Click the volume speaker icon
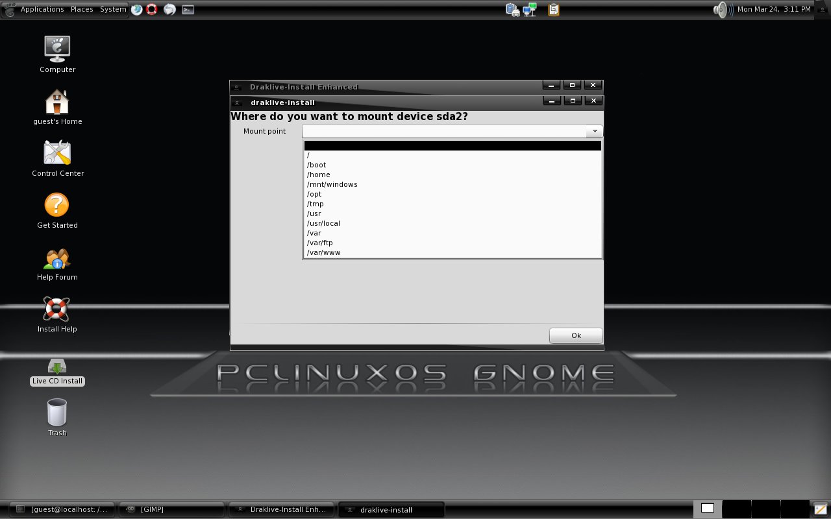This screenshot has height=519, width=831. (x=723, y=9)
